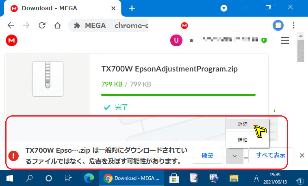The width and height of the screenshot is (308, 186).
Task: Open the remote desktop taskbar icon
Action: [x=214, y=178]
